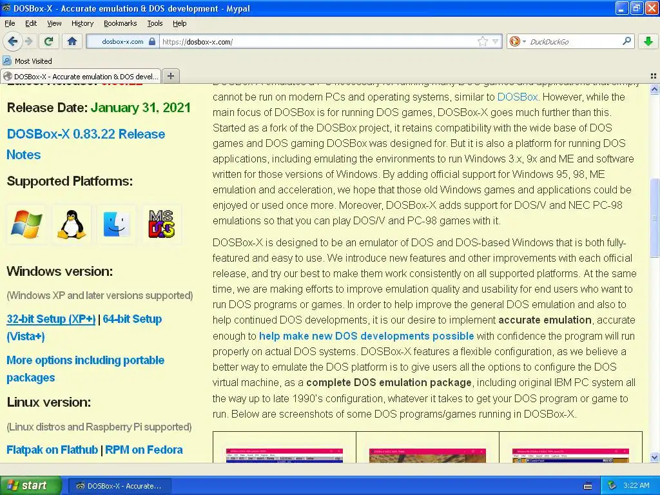Click the Linux version: heading

pos(49,402)
